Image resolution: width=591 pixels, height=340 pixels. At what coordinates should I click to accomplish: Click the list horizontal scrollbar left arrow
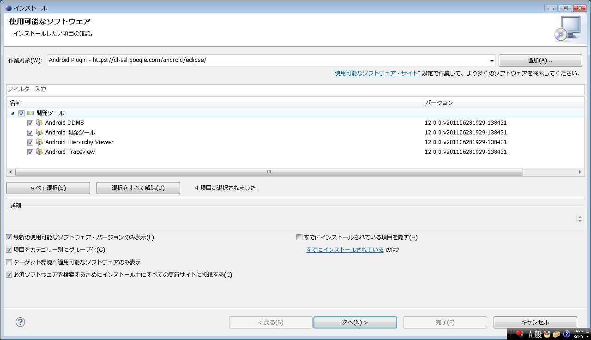click(x=10, y=172)
